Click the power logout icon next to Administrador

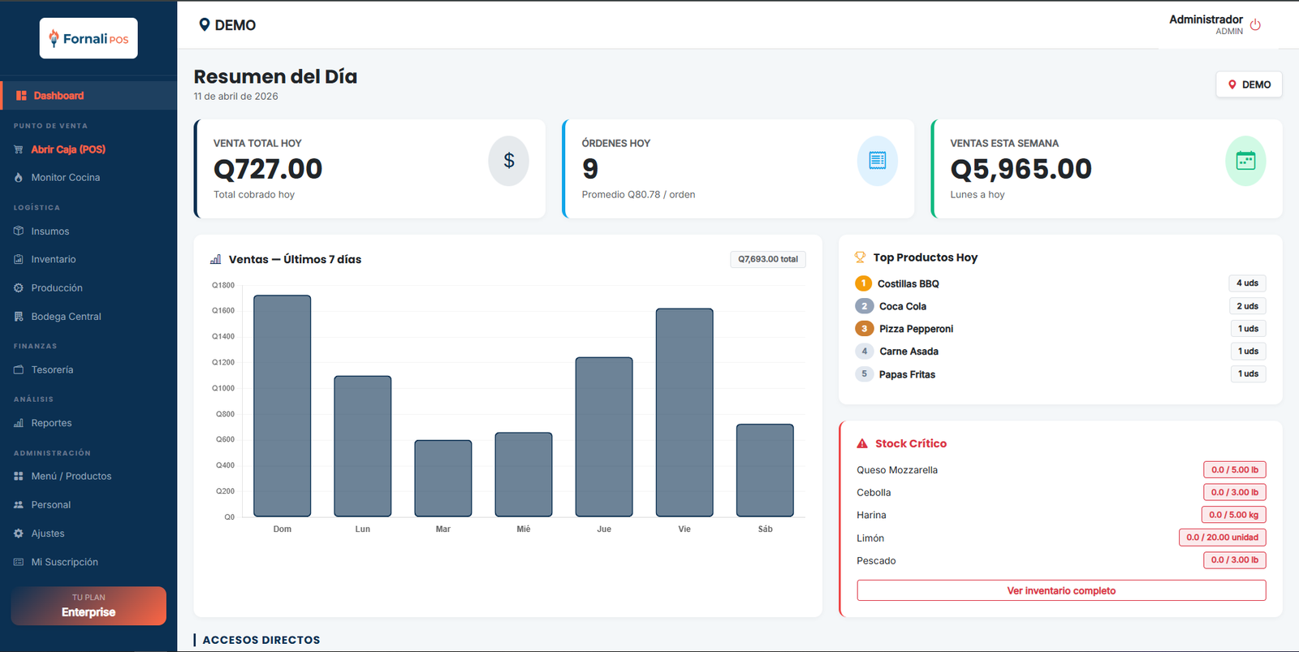click(x=1255, y=25)
